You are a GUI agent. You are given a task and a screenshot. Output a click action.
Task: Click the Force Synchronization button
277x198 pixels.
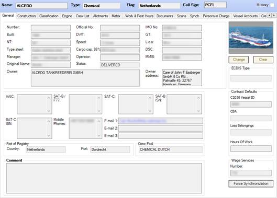click(x=251, y=183)
